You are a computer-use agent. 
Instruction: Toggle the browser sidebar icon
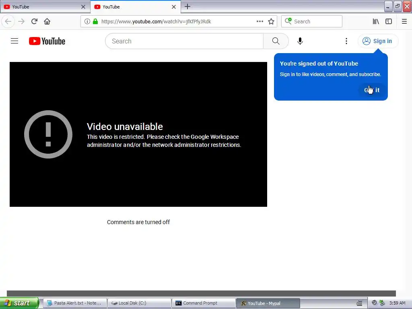[x=389, y=22]
